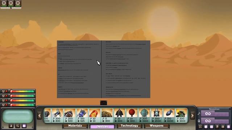Click the top red-to-green gauge bar
This screenshot has height=130, width=232.
click(22, 91)
